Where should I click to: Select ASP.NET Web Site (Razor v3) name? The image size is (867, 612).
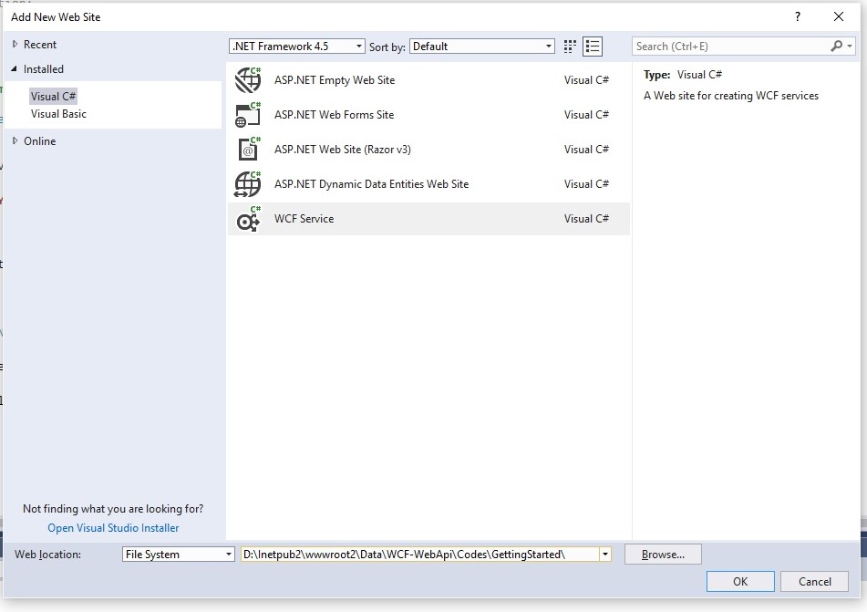342,150
